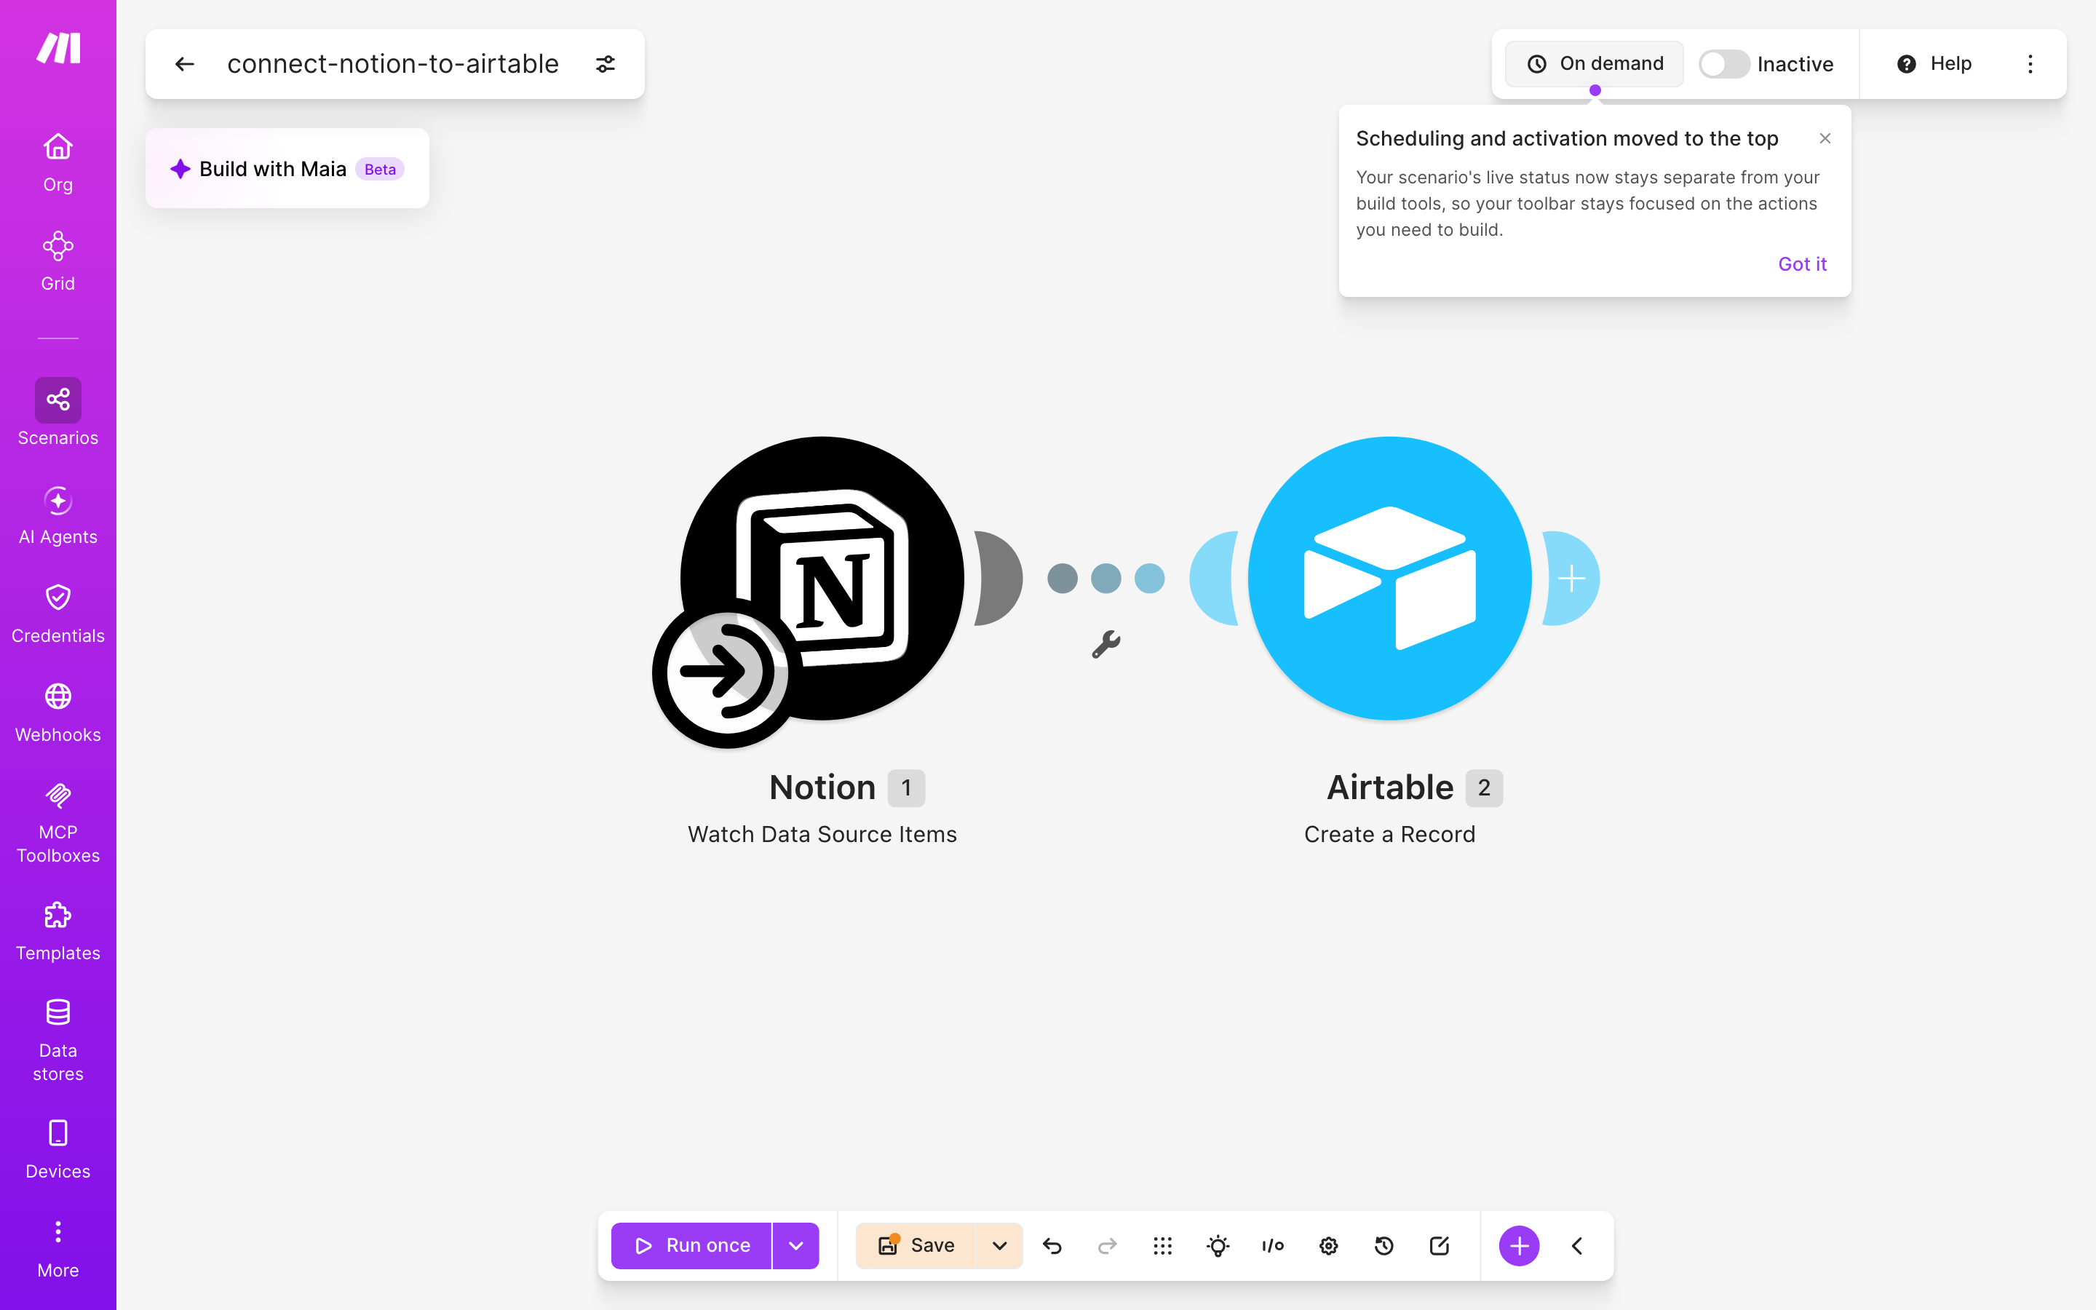Open the Notion module
The height and width of the screenshot is (1310, 2096).
[x=822, y=578]
